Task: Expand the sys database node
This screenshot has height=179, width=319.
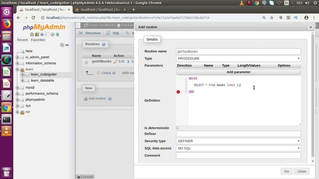Action: tap(17, 106)
